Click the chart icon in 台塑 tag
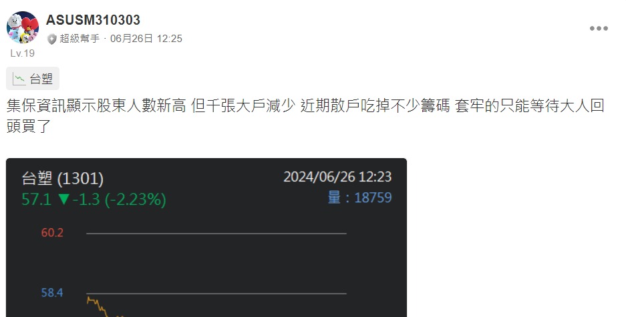 [x=19, y=79]
